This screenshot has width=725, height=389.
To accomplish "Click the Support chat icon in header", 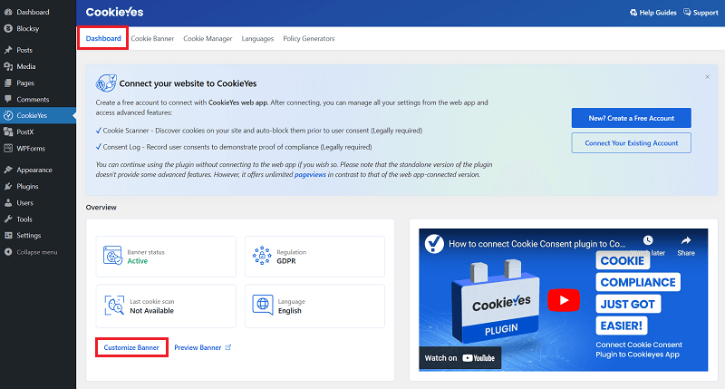I will click(x=687, y=12).
